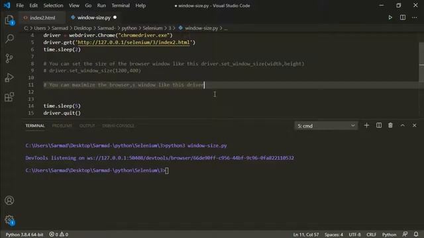Click the driver.quit() code line
The image size is (424, 238).
(62, 113)
